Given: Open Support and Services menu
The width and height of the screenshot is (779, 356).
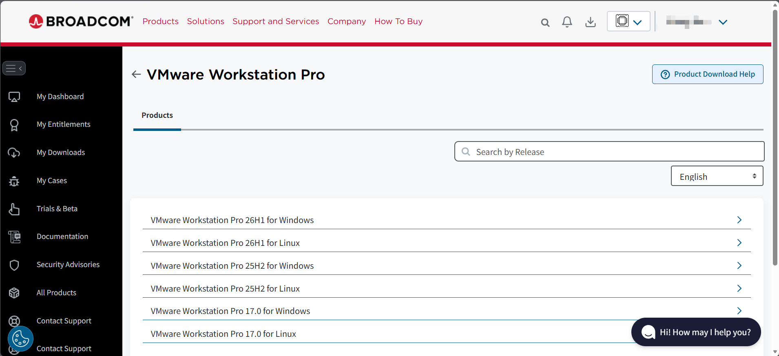Looking at the screenshot, I should 276,21.
